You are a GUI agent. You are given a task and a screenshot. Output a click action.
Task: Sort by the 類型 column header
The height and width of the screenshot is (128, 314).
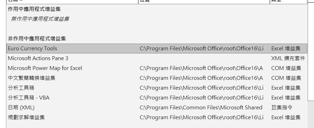point(288,2)
